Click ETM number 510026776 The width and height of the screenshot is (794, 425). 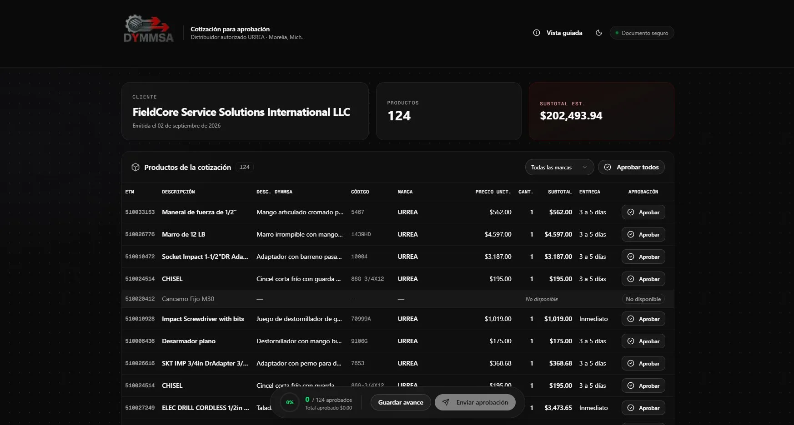click(x=140, y=234)
